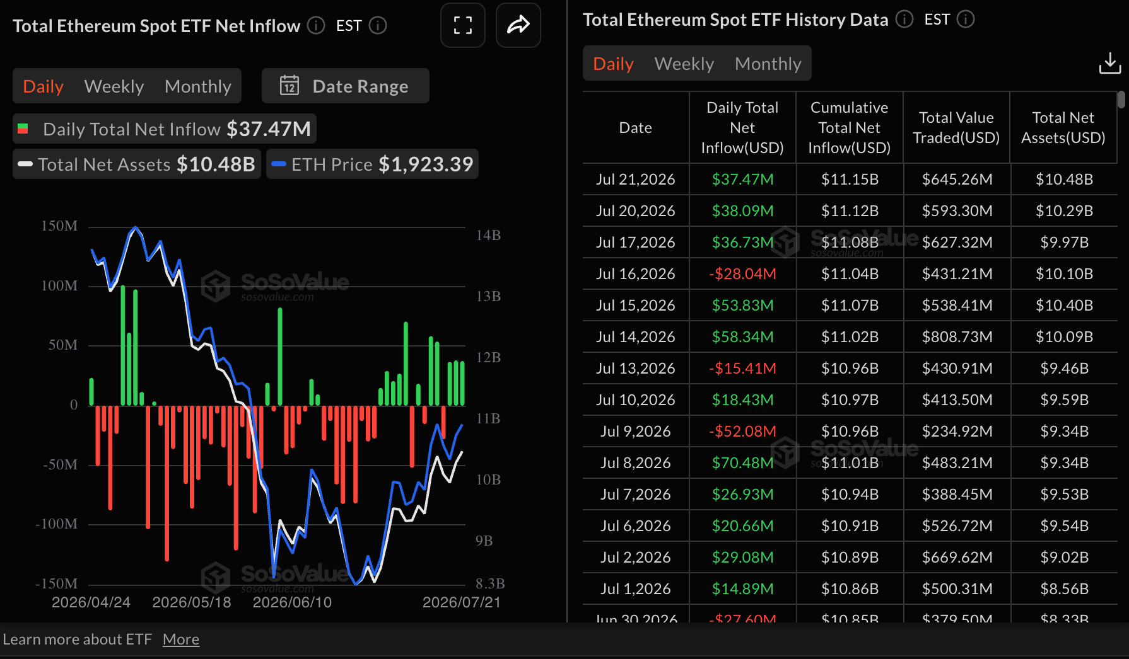Click Daily Total Net Inflow(USD) column header
1129x659 pixels.
point(742,128)
